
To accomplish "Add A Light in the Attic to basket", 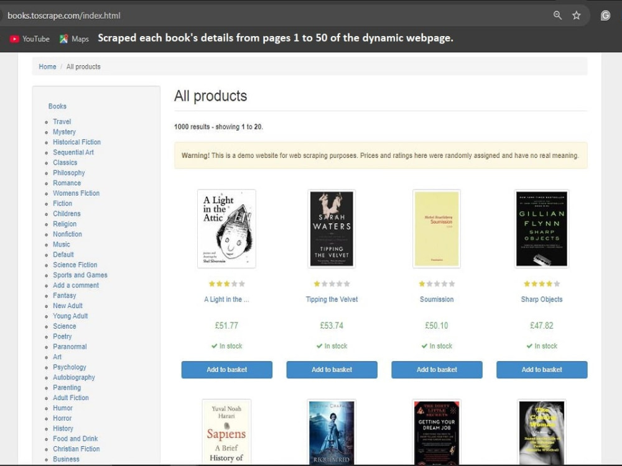I will [227, 370].
